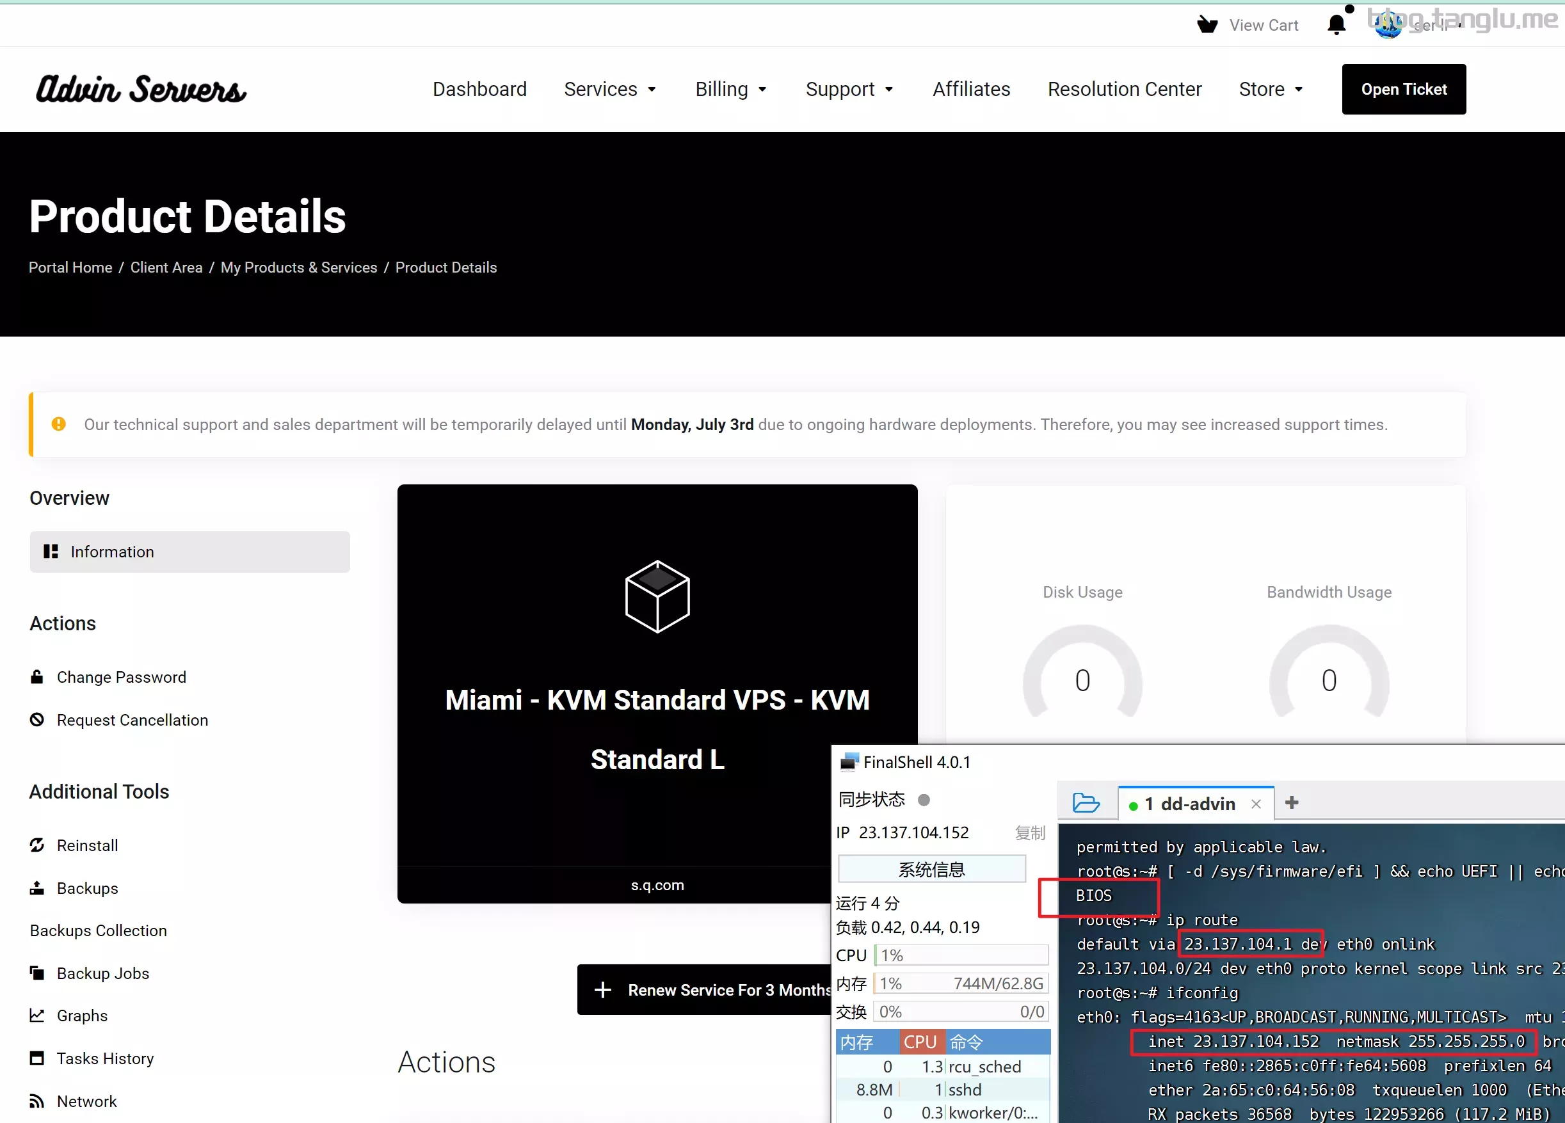
Task: Click the Backups upload icon
Action: (x=37, y=888)
